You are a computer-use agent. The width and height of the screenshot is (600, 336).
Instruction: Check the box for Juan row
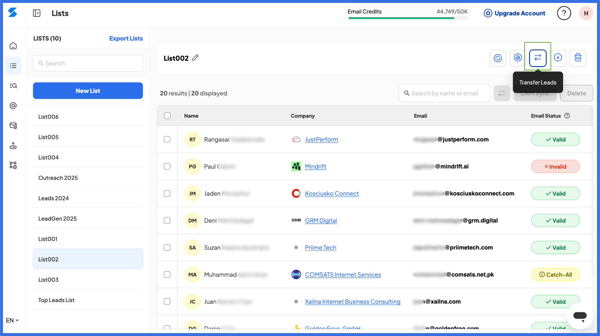[167, 301]
